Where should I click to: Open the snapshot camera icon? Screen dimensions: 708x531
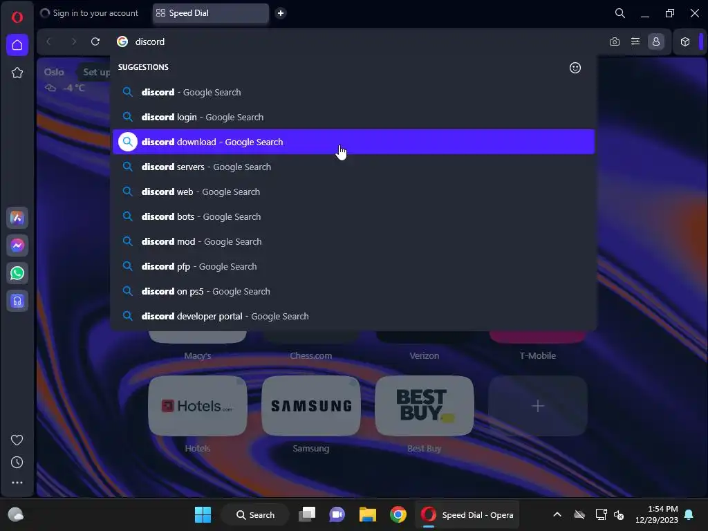point(615,41)
